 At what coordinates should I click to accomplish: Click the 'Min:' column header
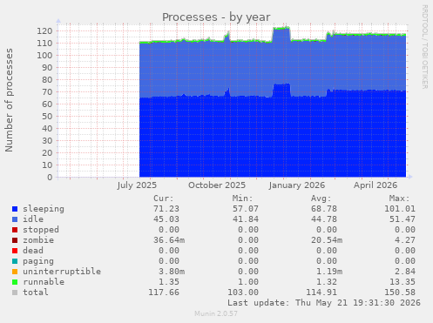(242, 199)
